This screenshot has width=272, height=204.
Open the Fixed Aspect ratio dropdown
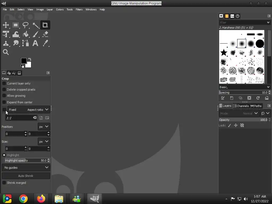pos(29,110)
